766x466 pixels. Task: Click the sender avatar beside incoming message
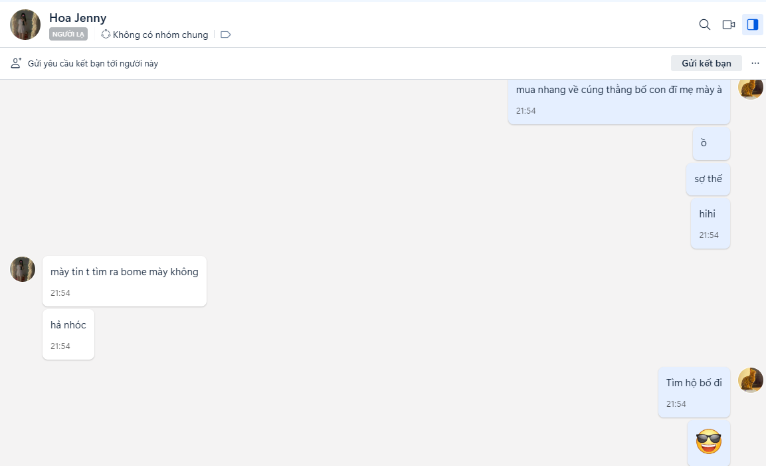23,269
